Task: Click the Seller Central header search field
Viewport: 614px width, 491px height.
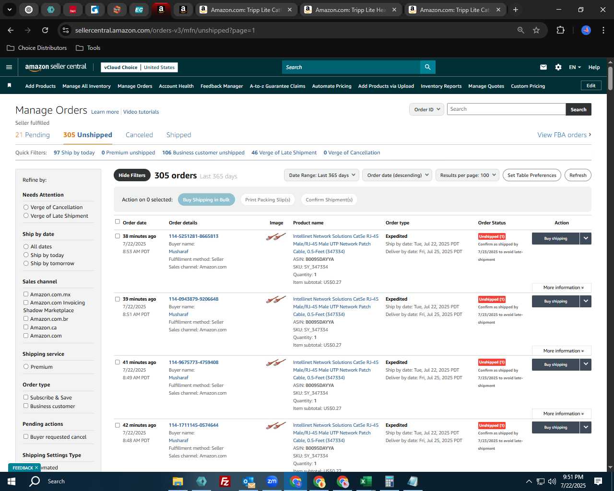Action: click(351, 67)
